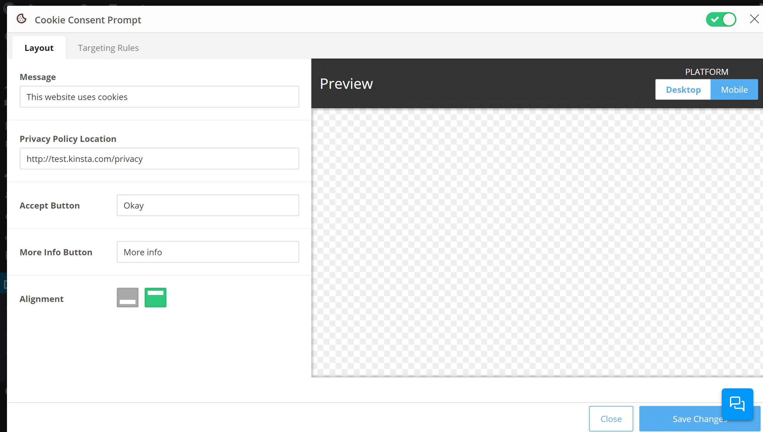Click the Message input field
The height and width of the screenshot is (432, 763).
click(159, 97)
